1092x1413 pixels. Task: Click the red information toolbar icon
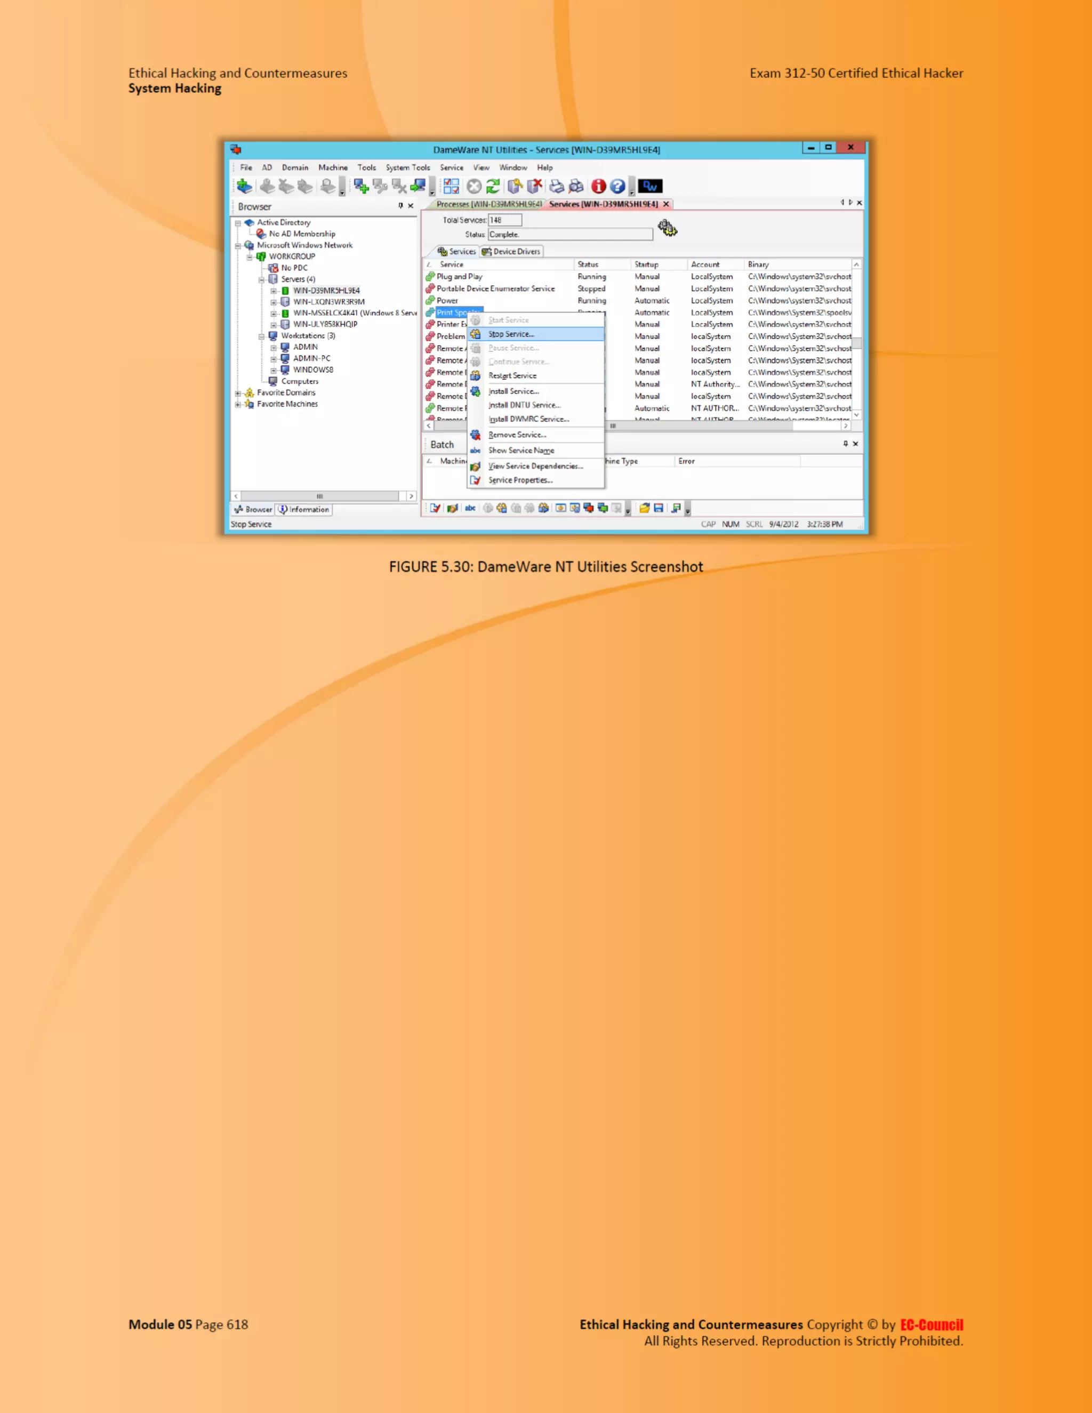(598, 186)
